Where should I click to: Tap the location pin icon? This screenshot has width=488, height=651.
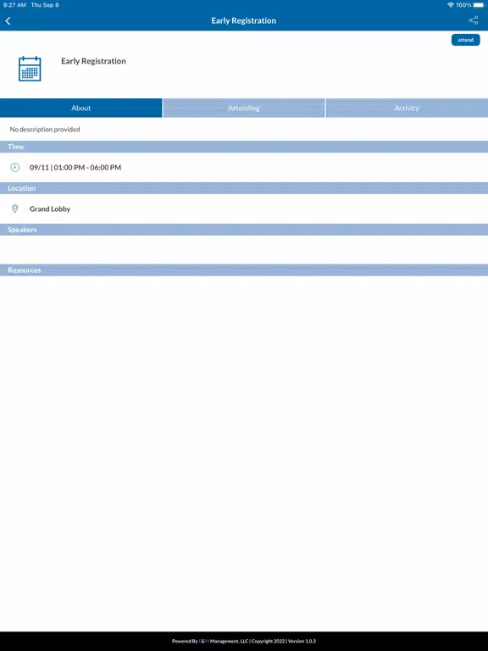pos(15,209)
